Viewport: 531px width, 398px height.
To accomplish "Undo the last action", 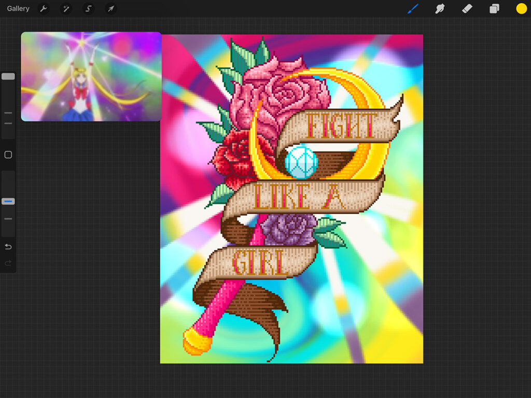I will coord(8,247).
